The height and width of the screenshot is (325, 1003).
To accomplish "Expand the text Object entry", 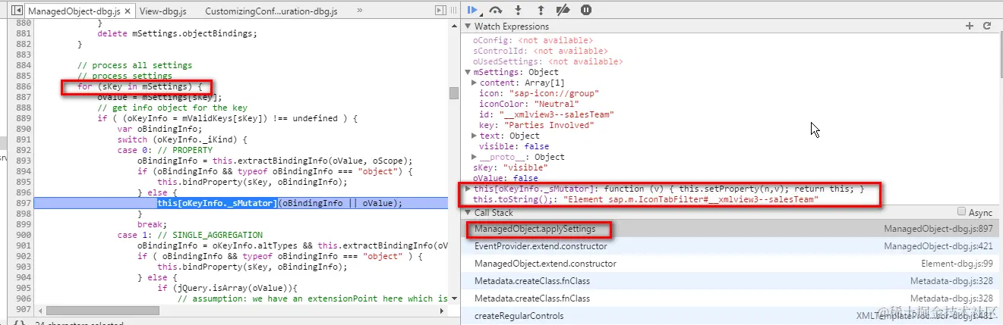I will pos(475,136).
